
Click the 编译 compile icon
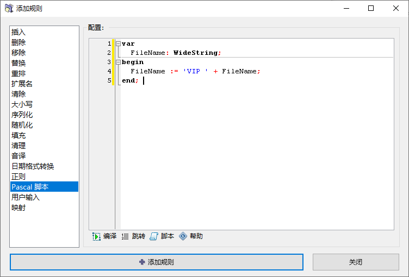tap(96, 236)
